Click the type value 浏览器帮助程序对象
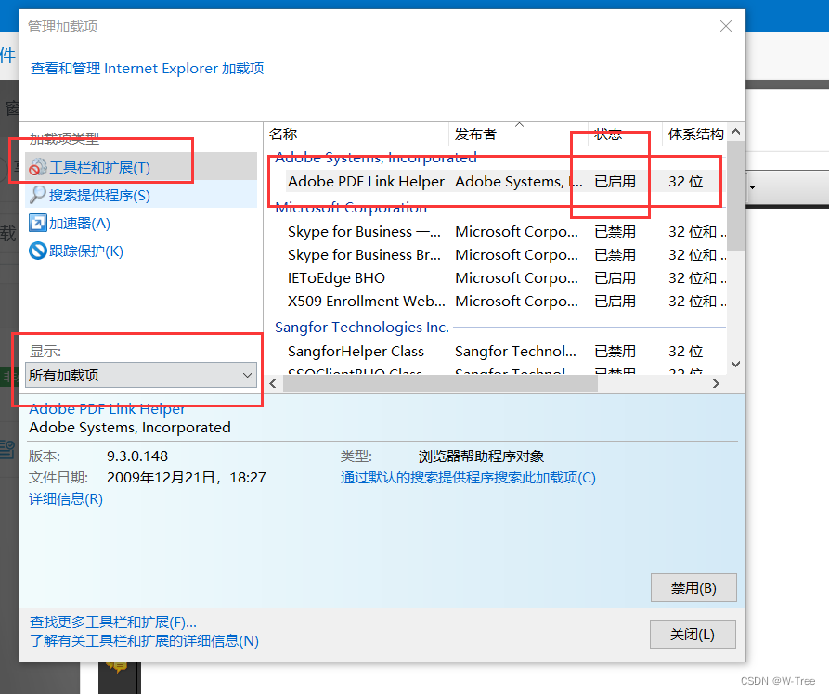Screen dimensions: 829x694 (x=481, y=456)
